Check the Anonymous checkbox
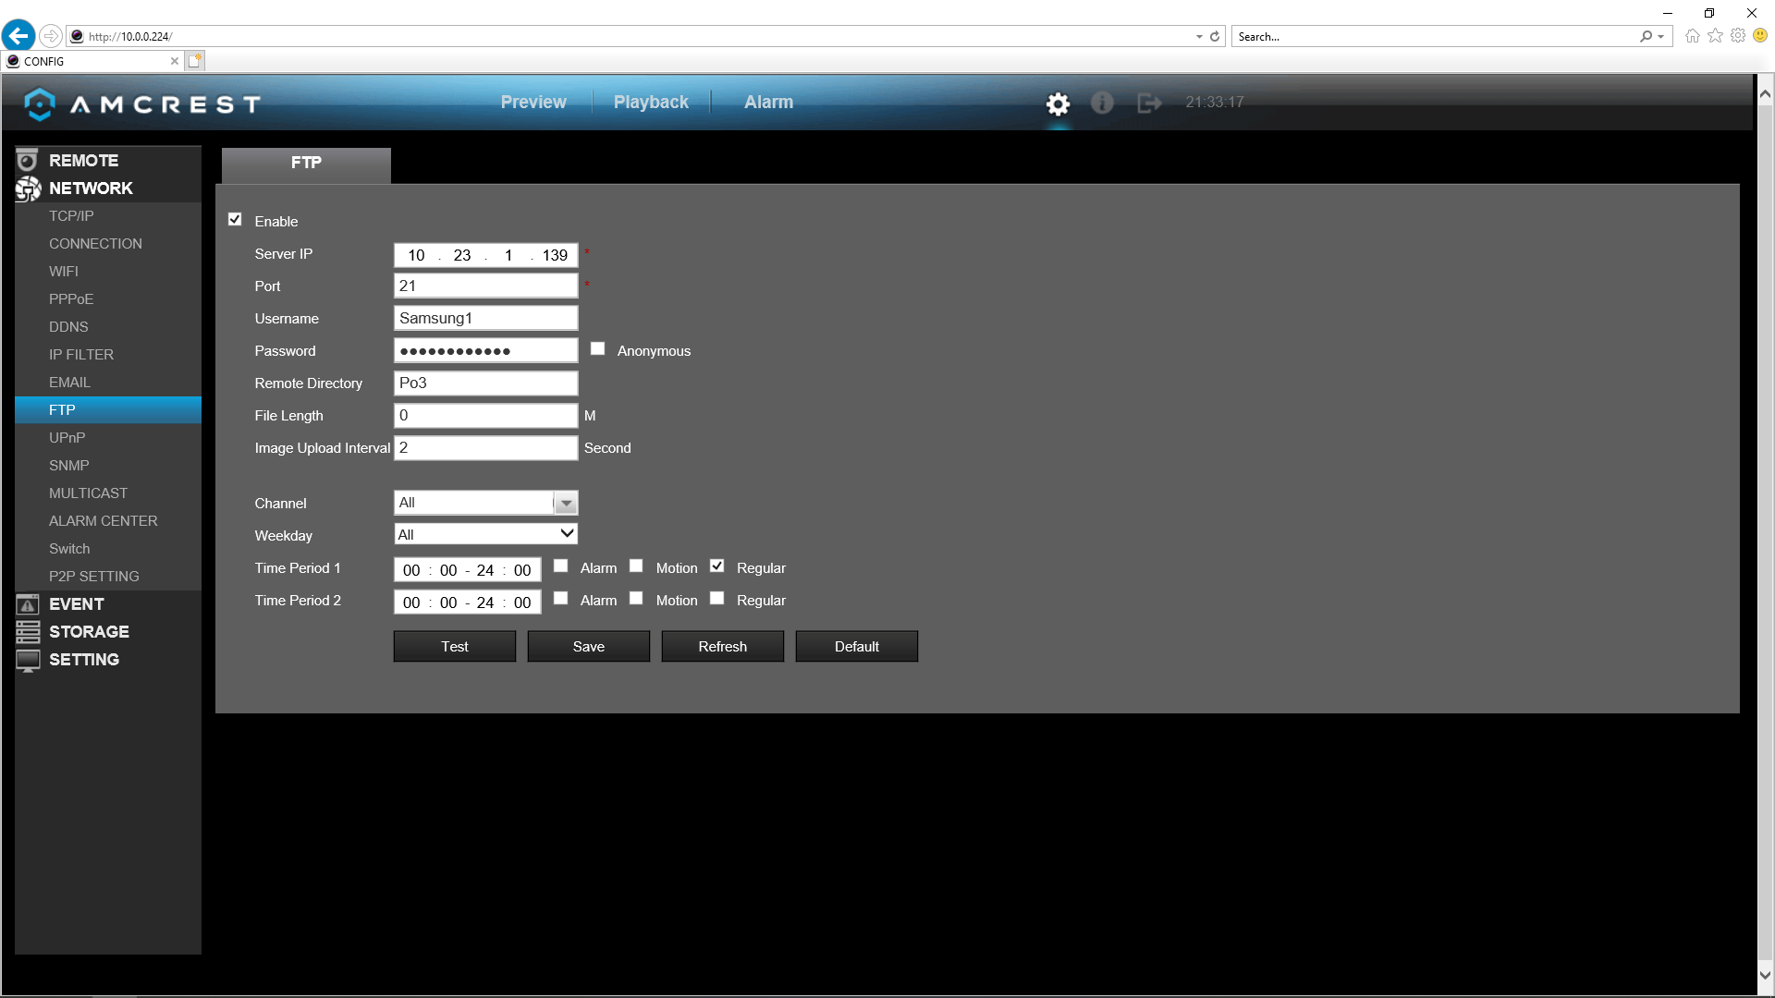Image resolution: width=1775 pixels, height=998 pixels. (x=598, y=349)
